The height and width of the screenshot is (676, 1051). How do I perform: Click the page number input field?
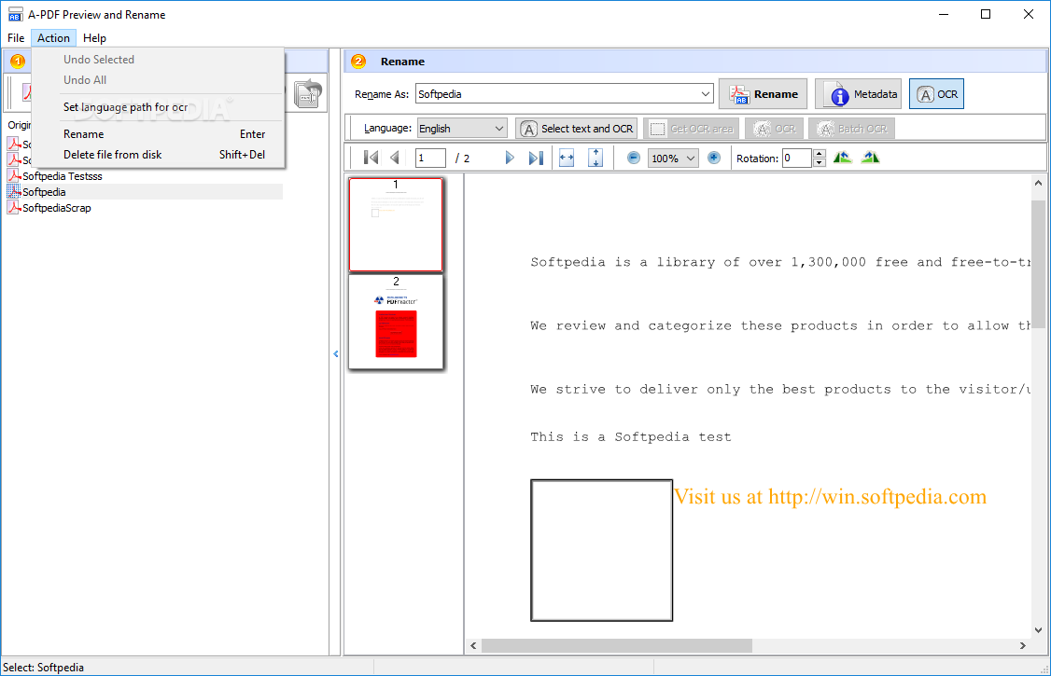coord(430,158)
